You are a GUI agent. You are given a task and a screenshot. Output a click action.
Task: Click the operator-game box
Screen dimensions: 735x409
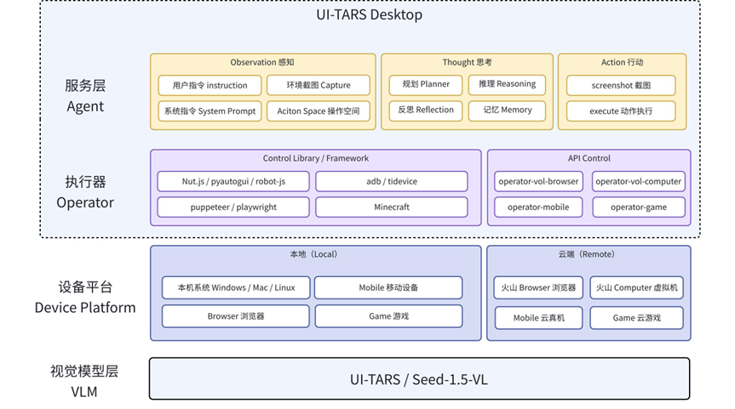639,207
